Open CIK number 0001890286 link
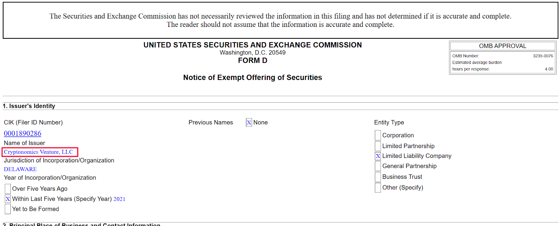Image resolution: width=560 pixels, height=226 pixels. pos(22,133)
